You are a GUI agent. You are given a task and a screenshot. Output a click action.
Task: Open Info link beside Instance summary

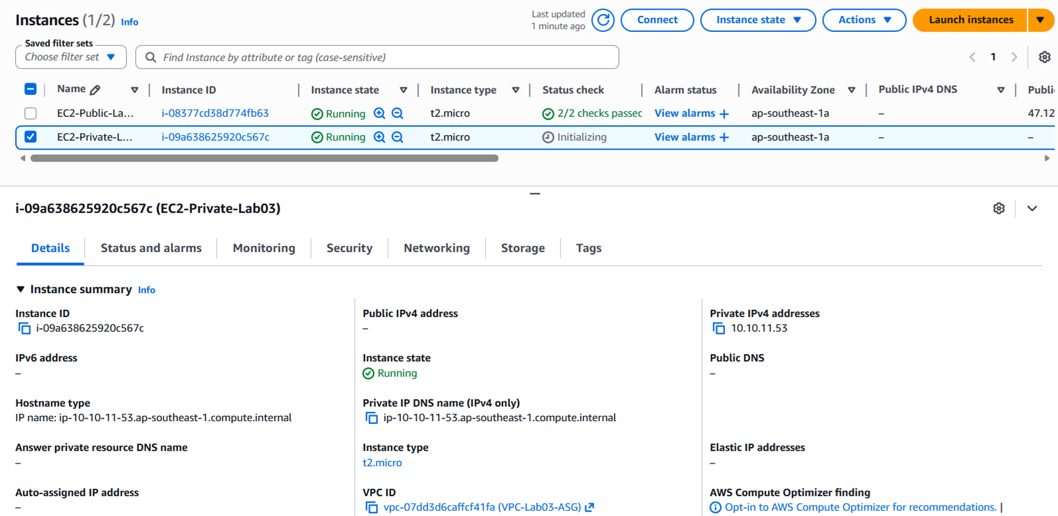pyautogui.click(x=147, y=290)
